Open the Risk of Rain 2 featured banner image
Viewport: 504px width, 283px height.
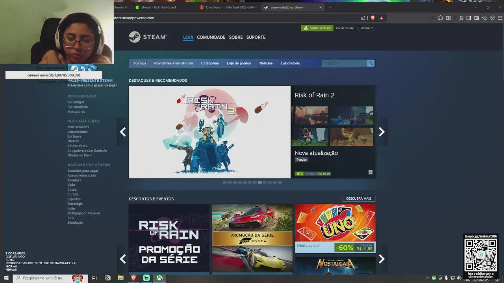[209, 132]
